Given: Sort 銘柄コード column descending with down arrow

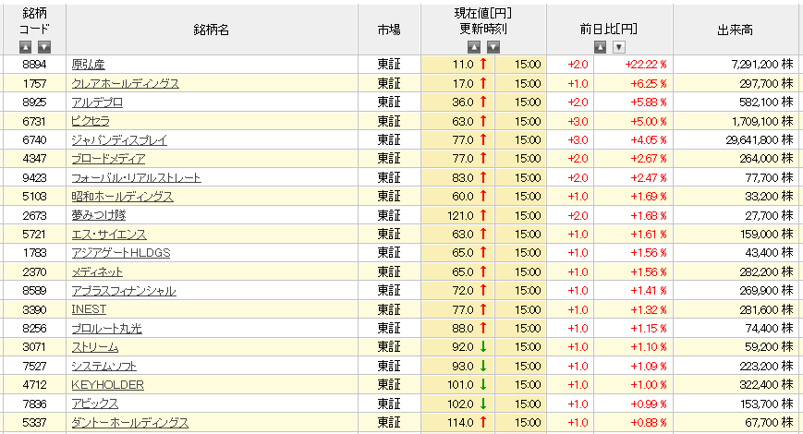Looking at the screenshot, I should coord(44,47).
